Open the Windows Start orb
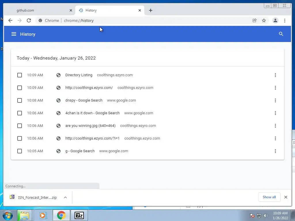 point(8,215)
